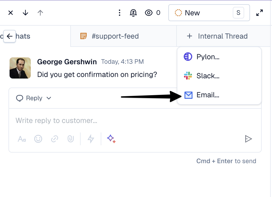Close the conversation panel with X
The width and height of the screenshot is (272, 197).
[x=11, y=13]
